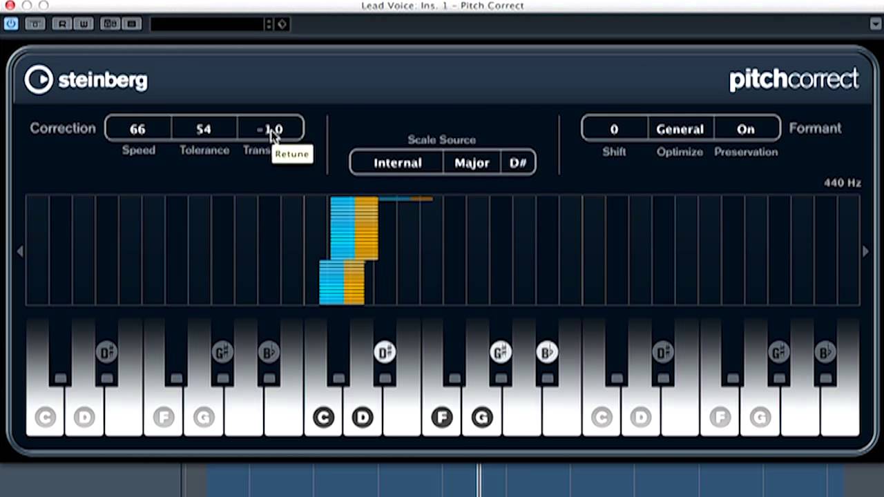This screenshot has height=497, width=884.
Task: Adjust the Formant Shift value 0
Action: tap(614, 129)
